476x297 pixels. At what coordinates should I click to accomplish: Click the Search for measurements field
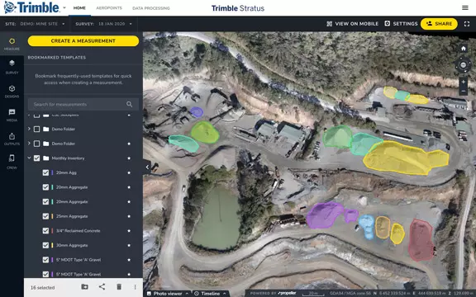pos(83,104)
